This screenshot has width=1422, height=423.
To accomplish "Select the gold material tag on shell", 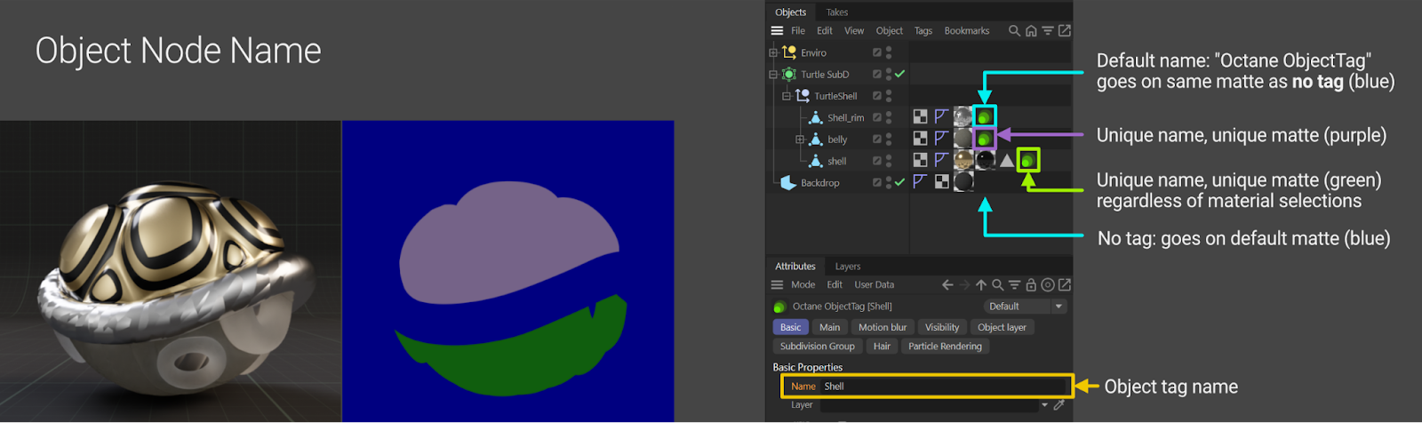I will (963, 161).
